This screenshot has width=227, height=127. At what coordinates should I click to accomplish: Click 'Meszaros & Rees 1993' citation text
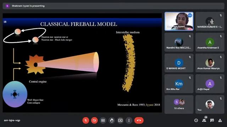point(131,105)
